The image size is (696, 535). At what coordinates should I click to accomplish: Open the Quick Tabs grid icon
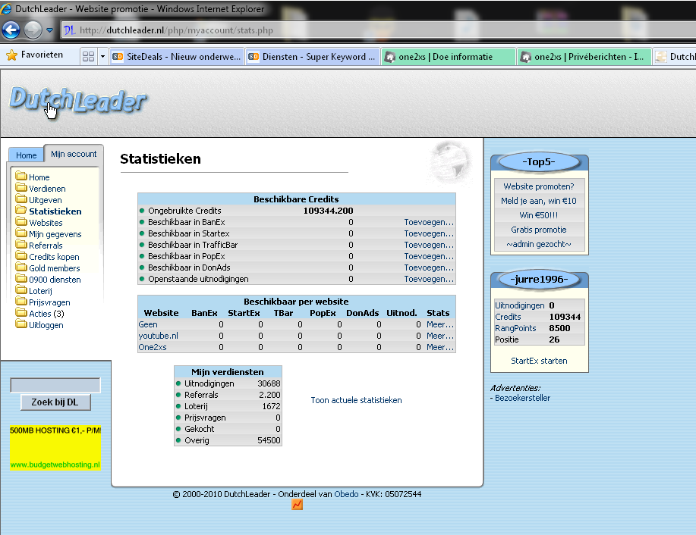(x=88, y=57)
